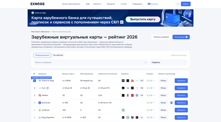Switch to the Российские tab
This screenshot has height=122, width=221.
(x=58, y=55)
